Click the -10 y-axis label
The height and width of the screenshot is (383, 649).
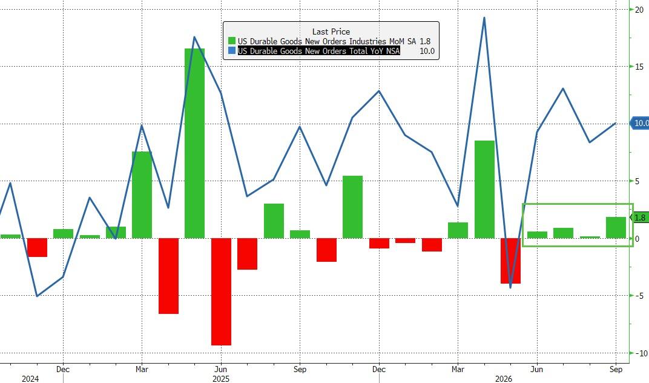pyautogui.click(x=641, y=353)
